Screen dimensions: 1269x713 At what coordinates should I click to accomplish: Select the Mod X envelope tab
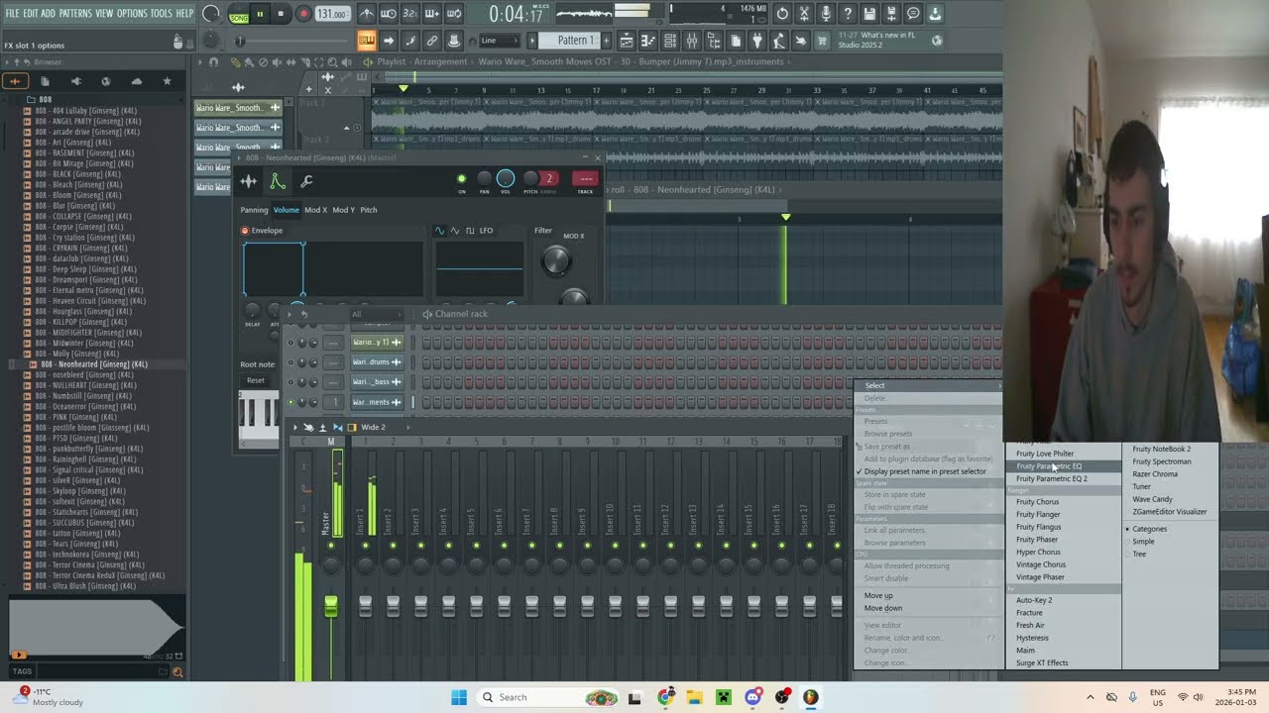(315, 210)
